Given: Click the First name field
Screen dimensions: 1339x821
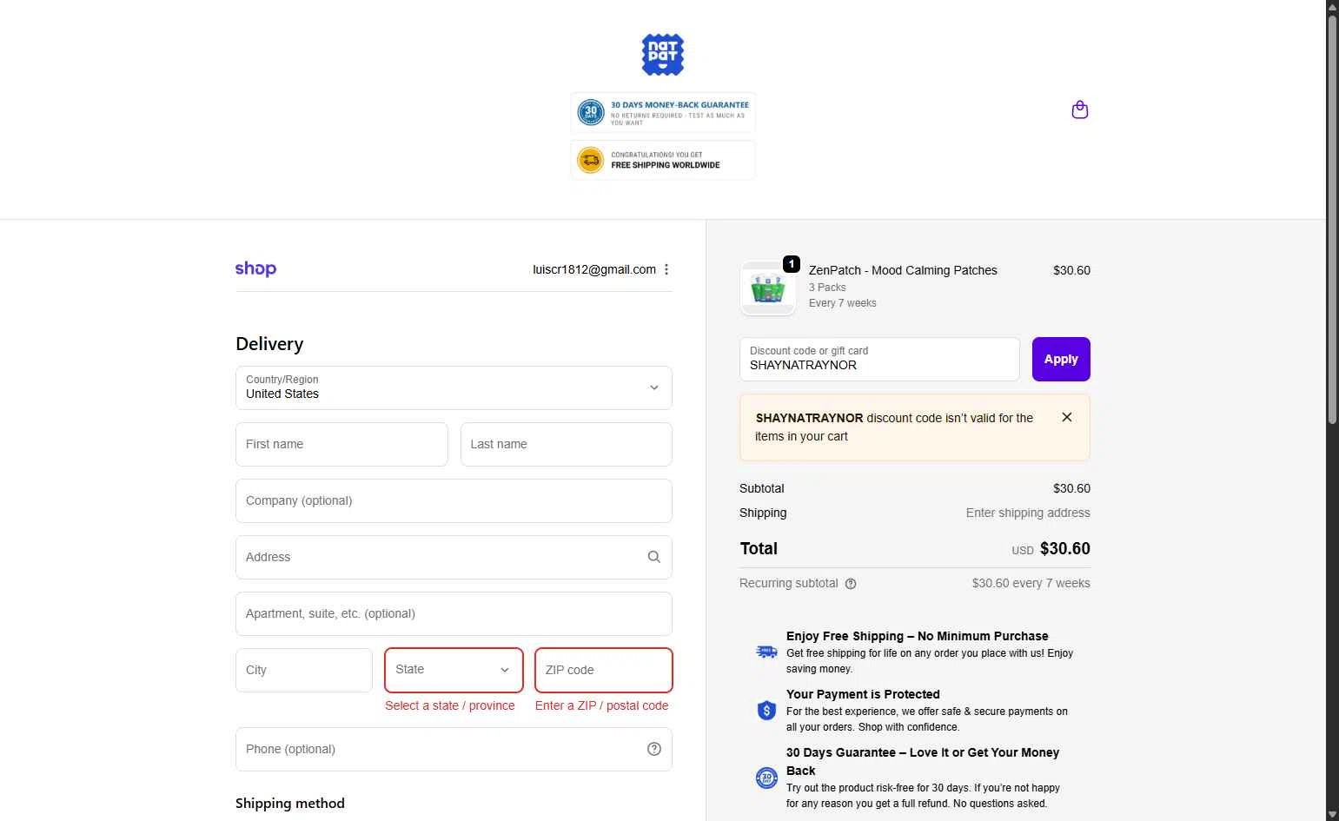Looking at the screenshot, I should coord(341,444).
